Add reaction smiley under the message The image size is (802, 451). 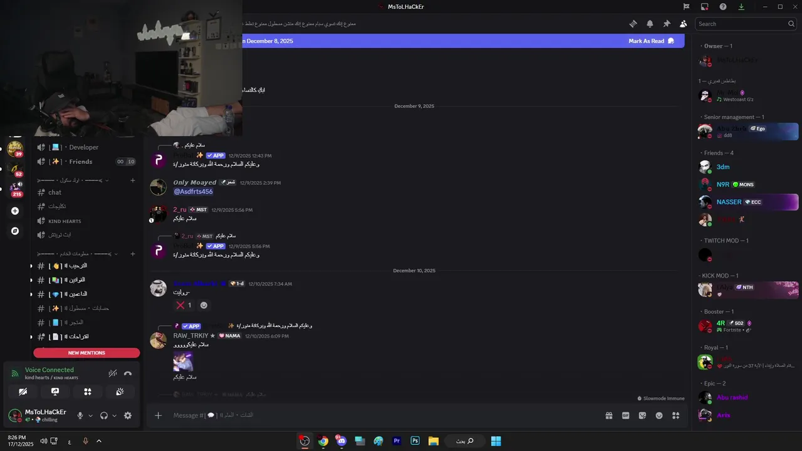click(204, 305)
